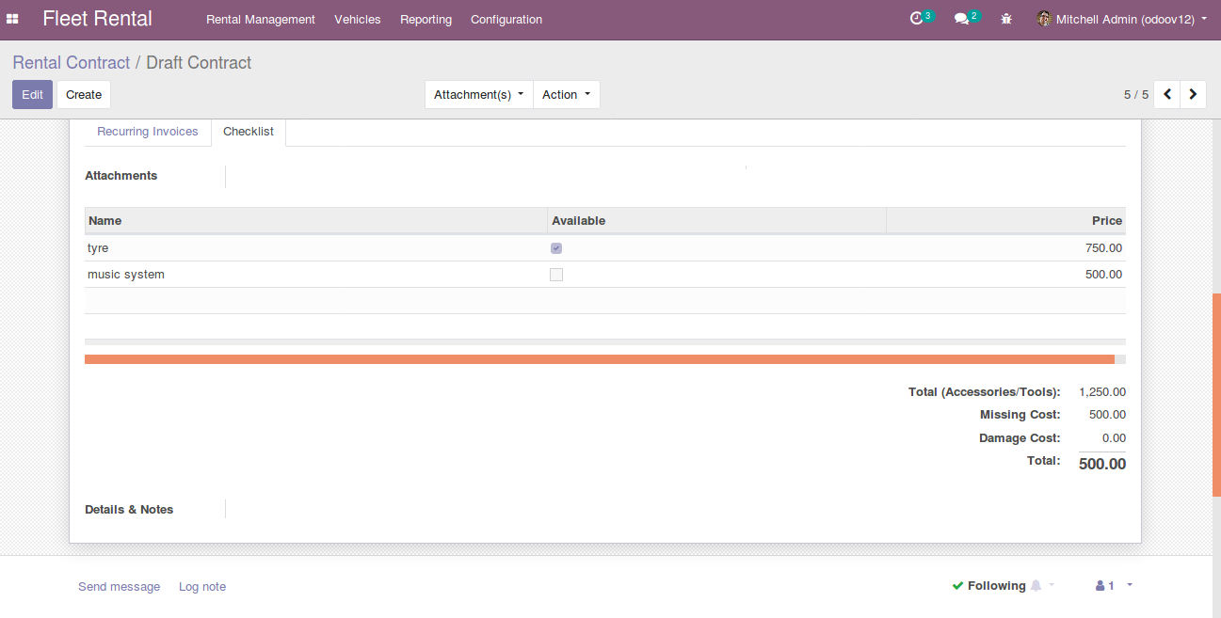1221x618 pixels.
Task: Click the Create button
Action: pos(84,94)
